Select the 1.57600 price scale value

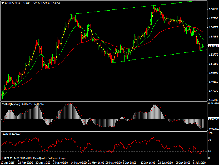(x=213, y=18)
